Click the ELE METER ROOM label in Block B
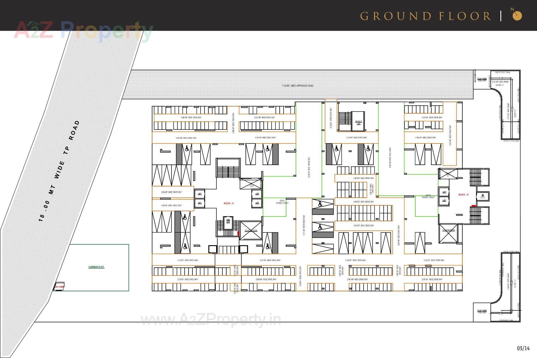The image size is (537, 358). 449,230
